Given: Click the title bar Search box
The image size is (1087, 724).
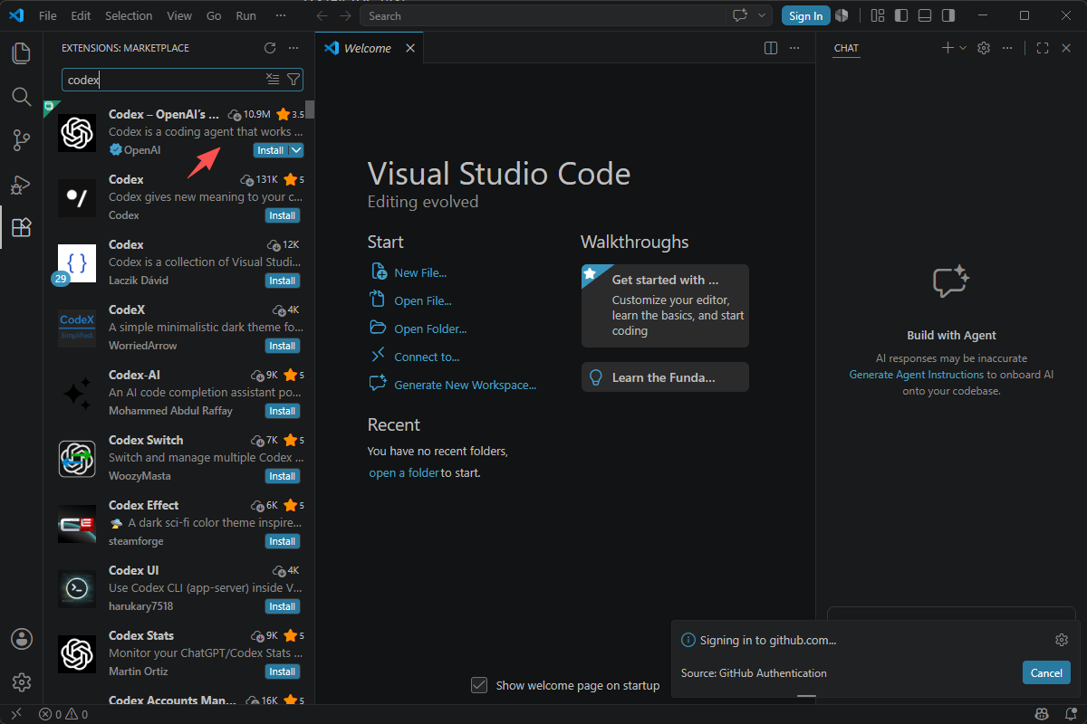Looking at the screenshot, I should coord(543,15).
